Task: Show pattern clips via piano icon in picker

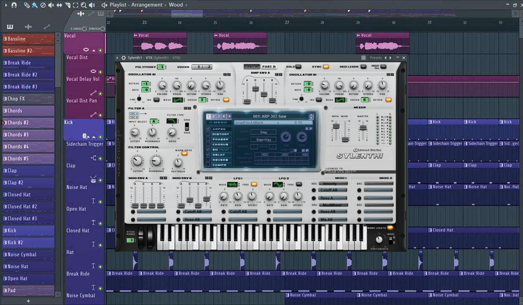Action: [x=10, y=27]
